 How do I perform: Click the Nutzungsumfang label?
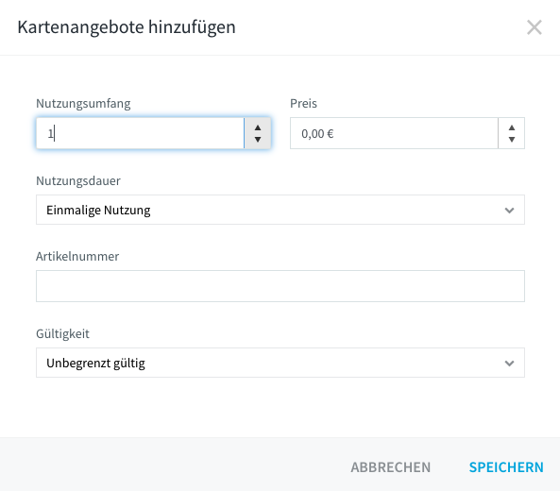click(x=83, y=104)
